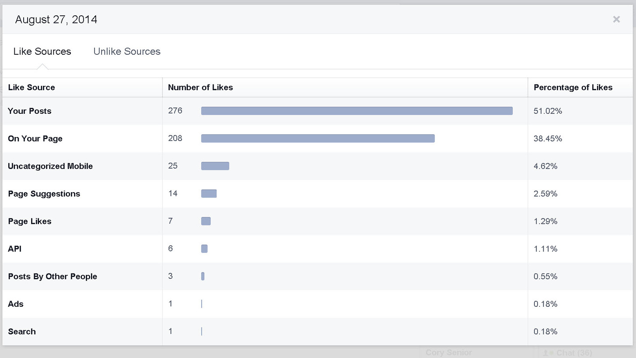Image resolution: width=636 pixels, height=358 pixels.
Task: Click the Uncategorized Mobile source entry
Action: [50, 166]
